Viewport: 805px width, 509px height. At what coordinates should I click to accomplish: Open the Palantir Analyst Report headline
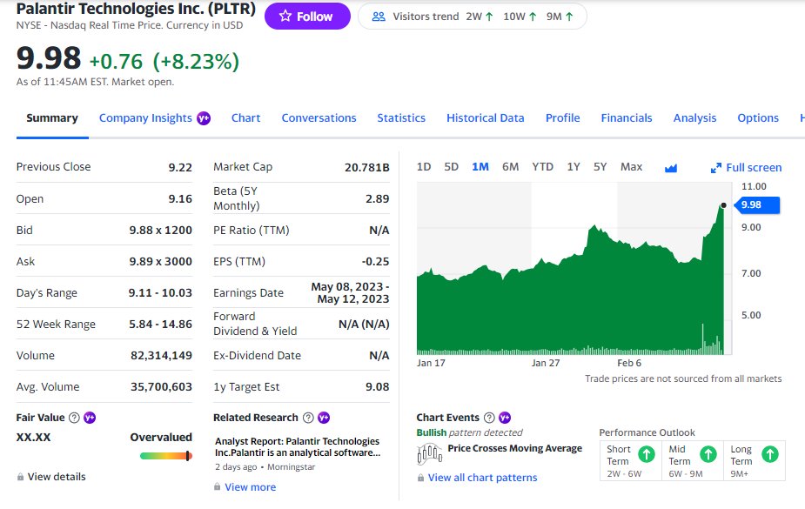(x=298, y=447)
